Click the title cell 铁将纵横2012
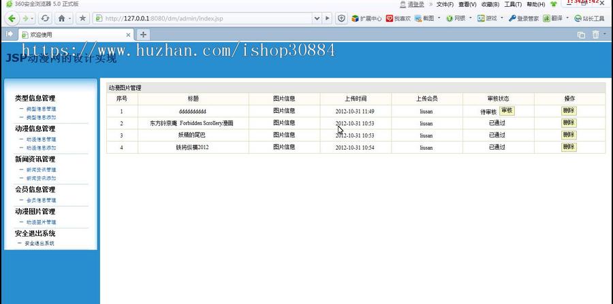The width and height of the screenshot is (613, 304). pos(192,148)
